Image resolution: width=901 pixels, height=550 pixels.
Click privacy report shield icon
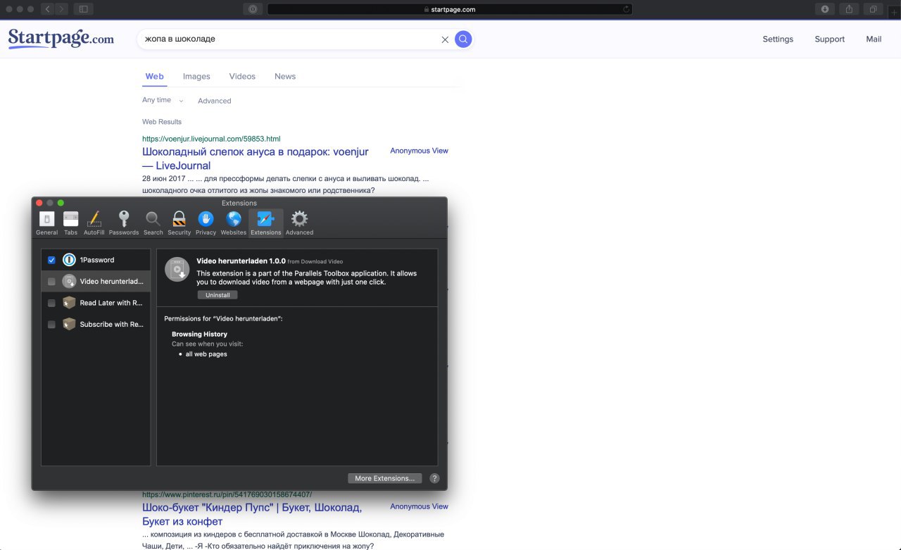(253, 9)
